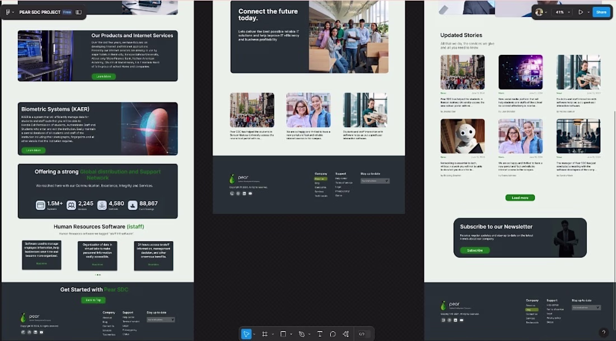
Task: Select the meeting room story thumbnail
Action: pos(578,136)
